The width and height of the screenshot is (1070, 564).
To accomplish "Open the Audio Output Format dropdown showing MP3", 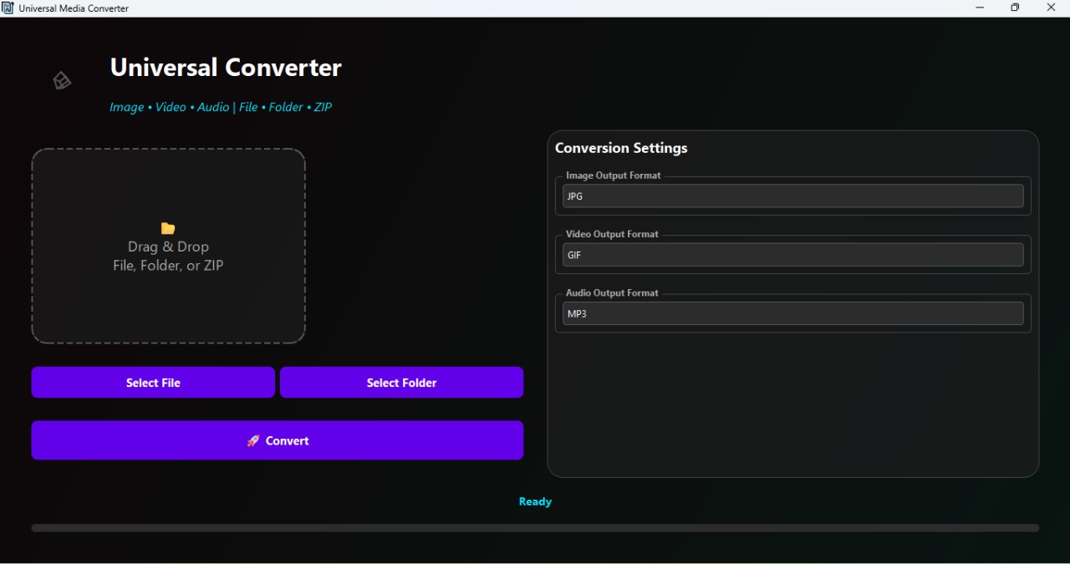I will [792, 313].
